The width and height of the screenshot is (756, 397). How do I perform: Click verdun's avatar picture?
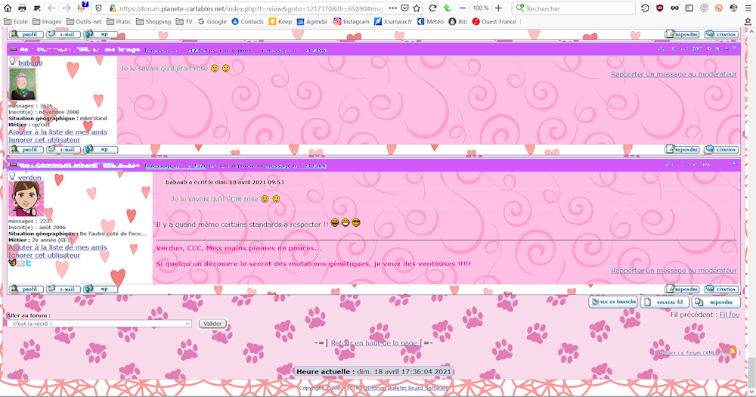click(x=26, y=199)
